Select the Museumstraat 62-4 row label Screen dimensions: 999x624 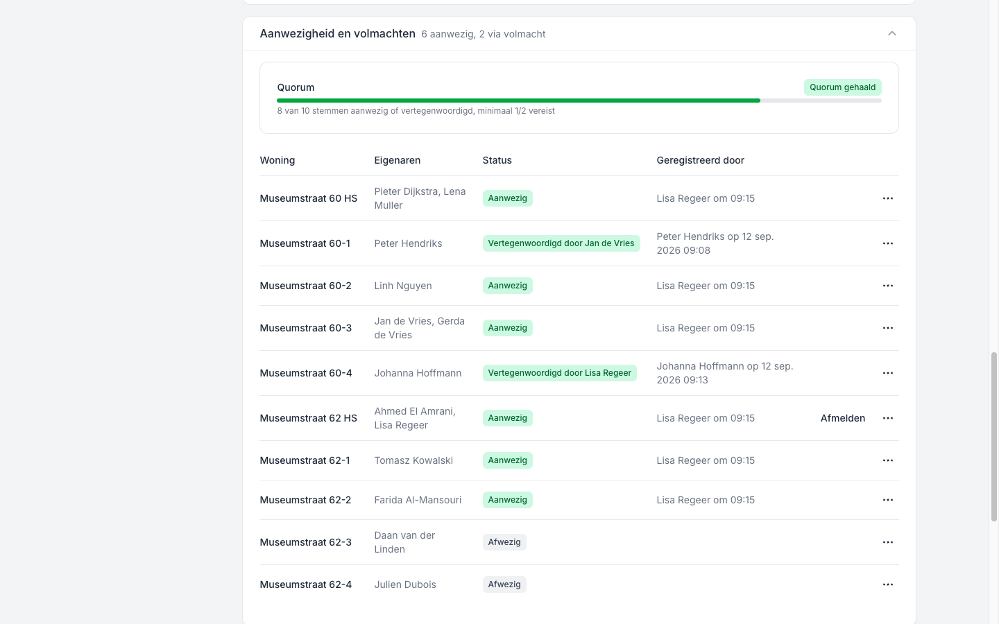pos(305,584)
